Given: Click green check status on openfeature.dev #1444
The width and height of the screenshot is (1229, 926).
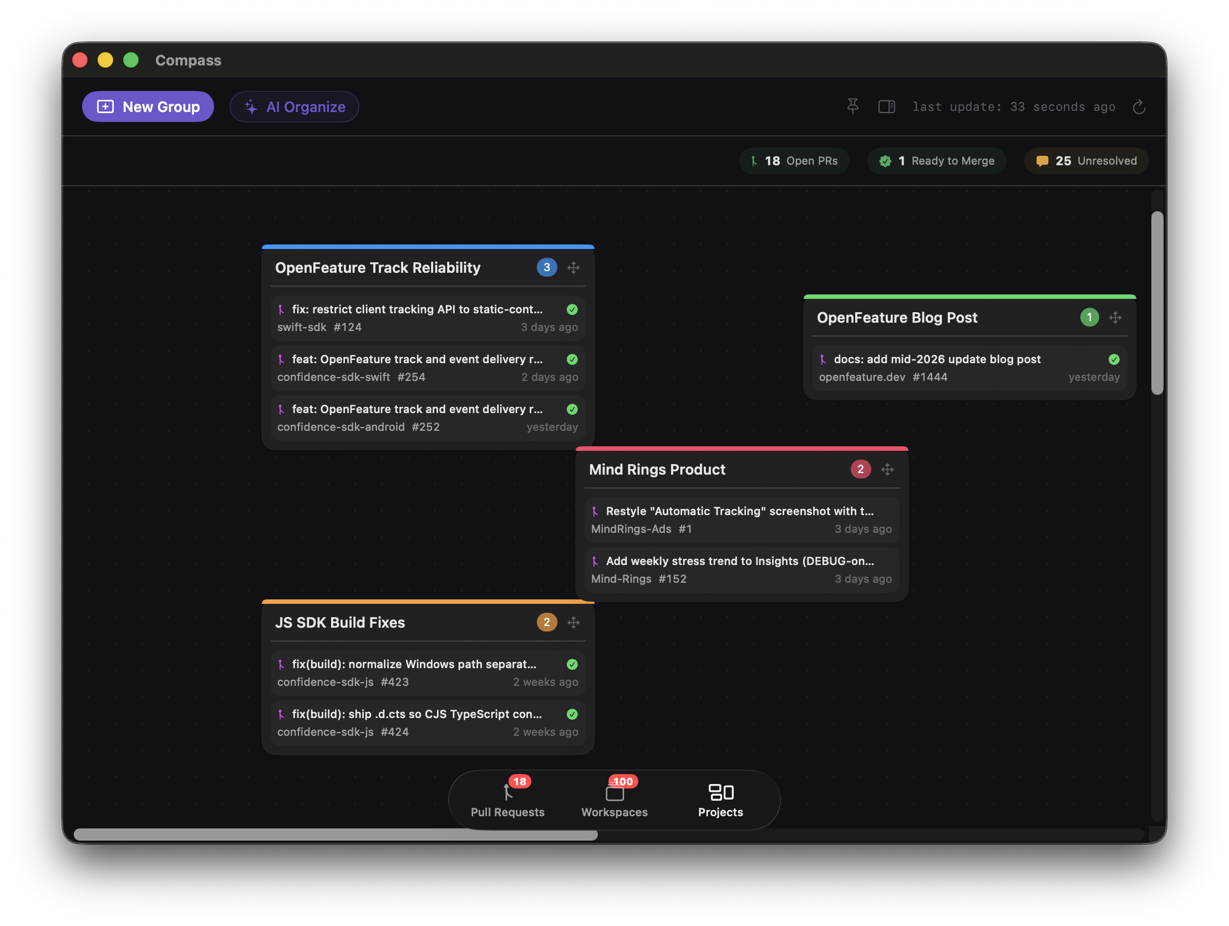Looking at the screenshot, I should (1114, 359).
